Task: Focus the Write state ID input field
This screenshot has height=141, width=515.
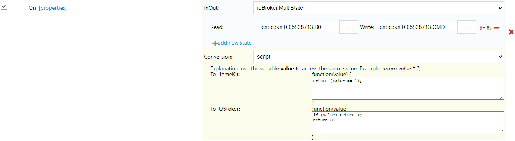Action: (x=417, y=27)
